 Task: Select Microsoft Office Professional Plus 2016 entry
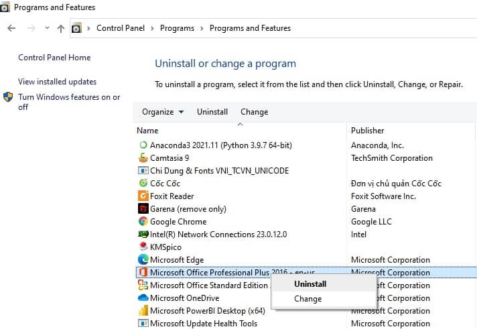coord(306,272)
